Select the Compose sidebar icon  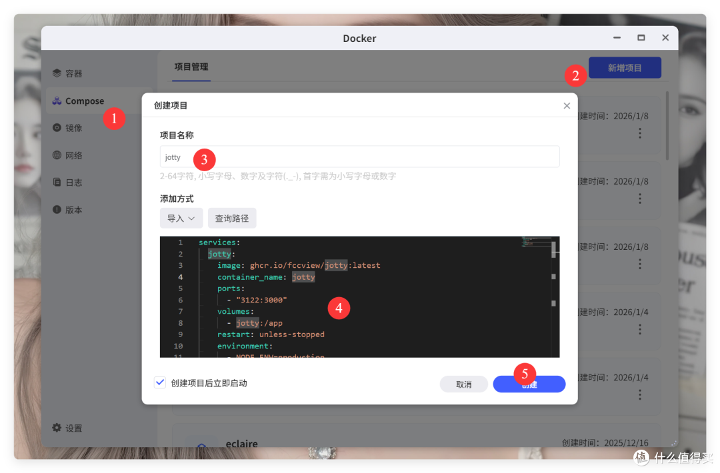tap(57, 101)
